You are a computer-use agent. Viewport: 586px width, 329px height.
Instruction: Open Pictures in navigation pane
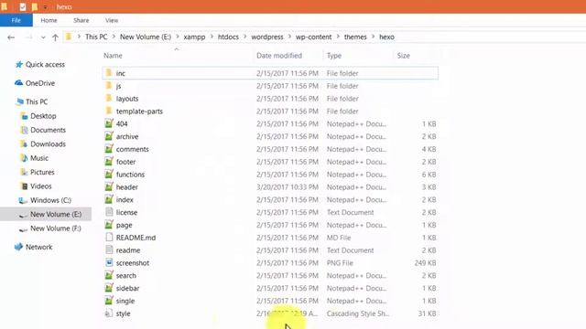pyautogui.click(x=38, y=173)
